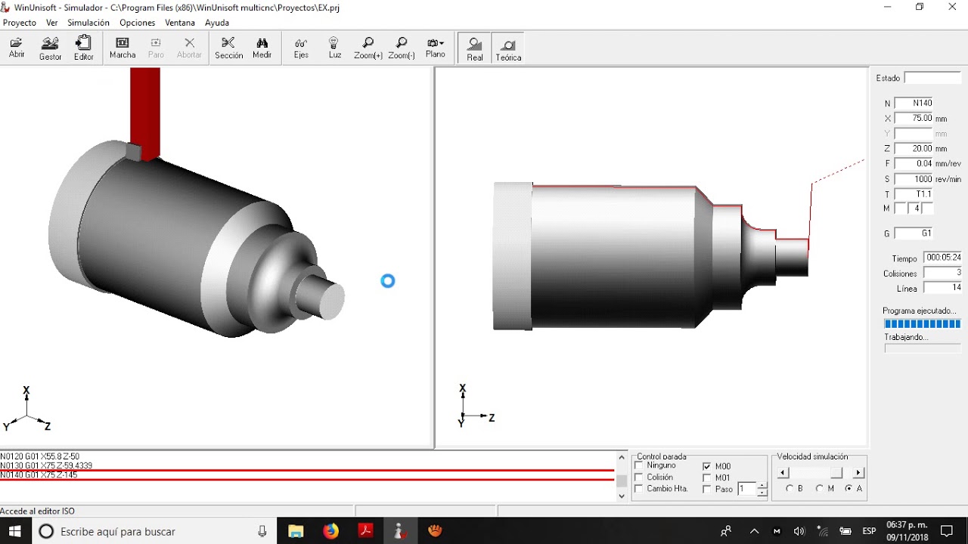Decrease the Paso step count

[x=762, y=493]
